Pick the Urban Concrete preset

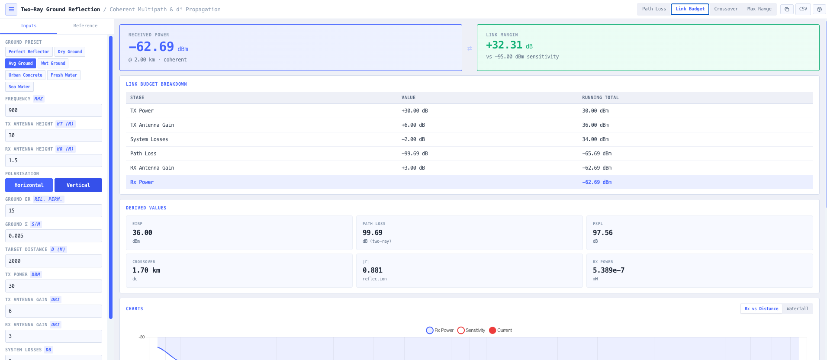coord(25,75)
